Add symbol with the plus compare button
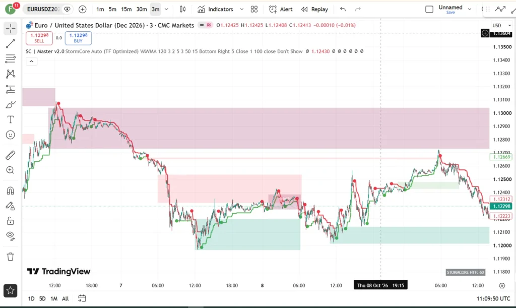Image resolution: width=516 pixels, height=308 pixels. tap(82, 9)
